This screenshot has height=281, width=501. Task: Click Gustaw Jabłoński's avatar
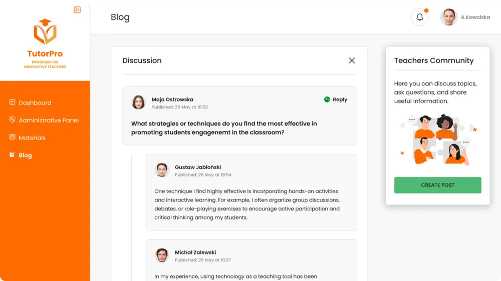pos(162,170)
